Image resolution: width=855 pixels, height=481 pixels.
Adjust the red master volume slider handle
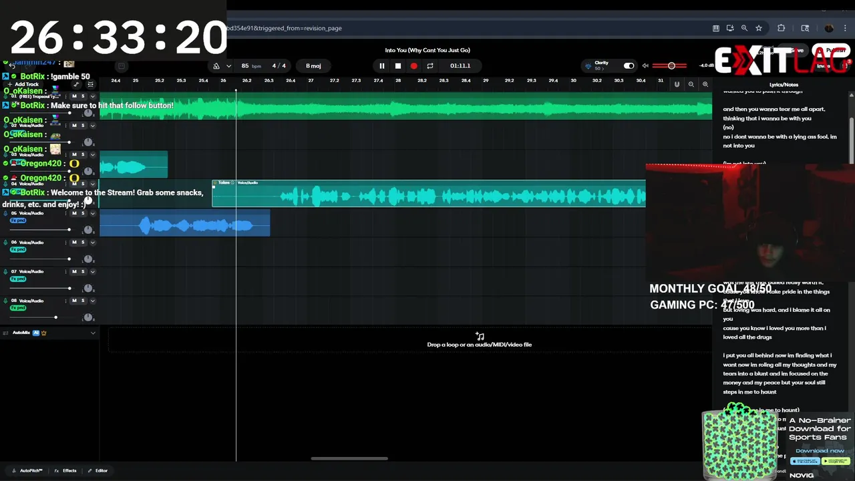pyautogui.click(x=671, y=65)
